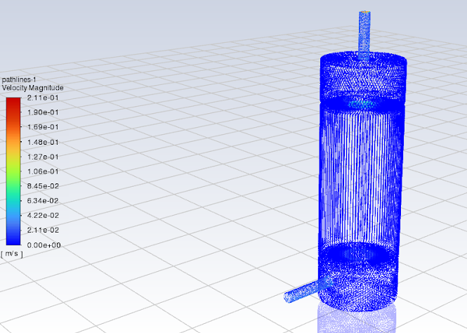Click the green band of the colorbar

13,184
